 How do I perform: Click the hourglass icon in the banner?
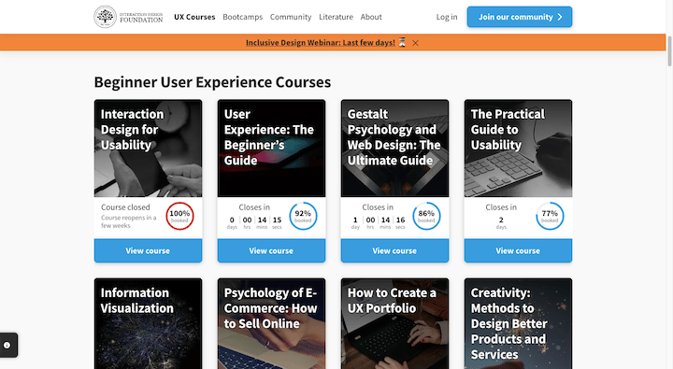(x=402, y=42)
